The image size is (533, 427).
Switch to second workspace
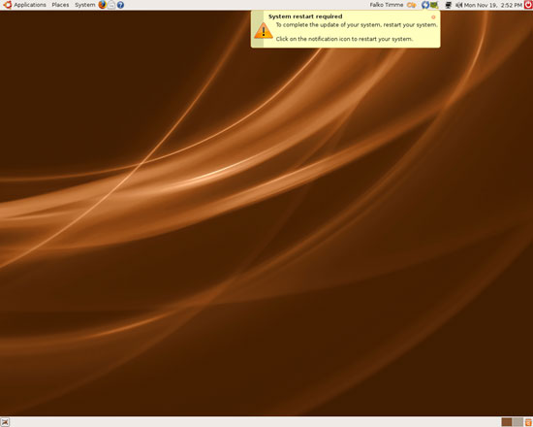(517, 422)
